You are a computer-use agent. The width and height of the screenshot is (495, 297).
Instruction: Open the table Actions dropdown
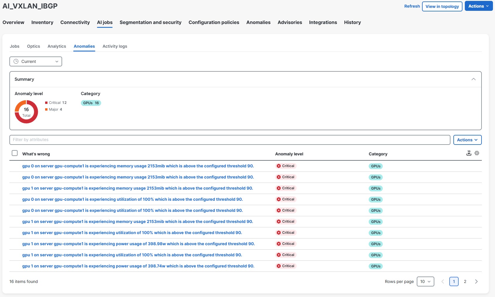(x=467, y=140)
